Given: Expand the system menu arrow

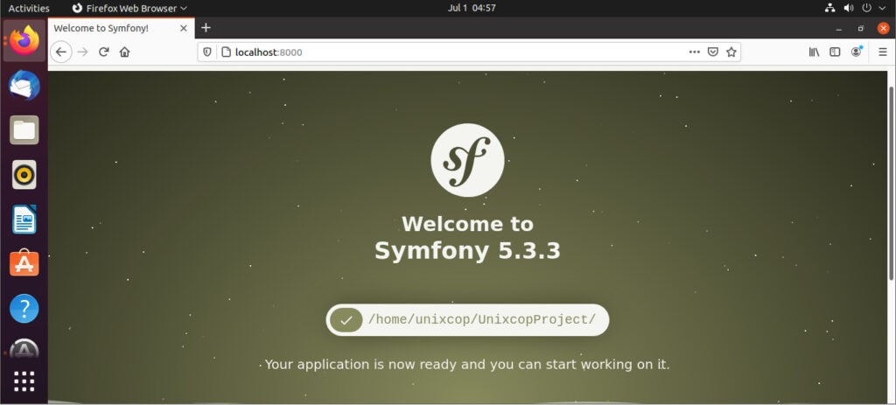Looking at the screenshot, I should (x=884, y=8).
